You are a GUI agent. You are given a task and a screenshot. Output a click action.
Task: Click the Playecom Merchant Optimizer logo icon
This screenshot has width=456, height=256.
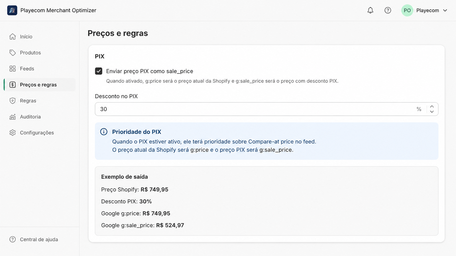pos(12,10)
